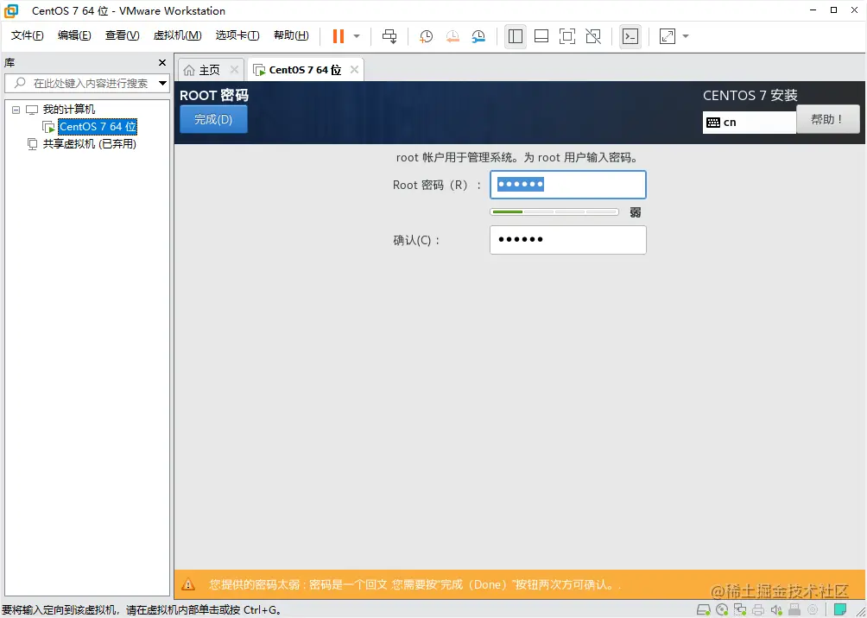Open the 虚拟机(M) menu
867x618 pixels.
click(x=178, y=35)
